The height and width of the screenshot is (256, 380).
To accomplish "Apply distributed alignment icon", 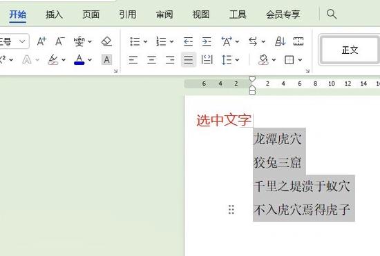I will (x=207, y=59).
